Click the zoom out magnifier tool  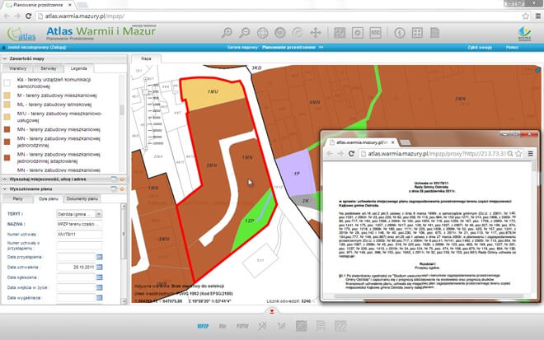[245, 33]
